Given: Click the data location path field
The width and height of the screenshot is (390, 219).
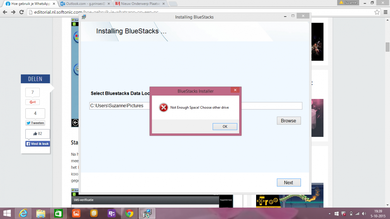Looking at the screenshot, I should [x=196, y=106].
